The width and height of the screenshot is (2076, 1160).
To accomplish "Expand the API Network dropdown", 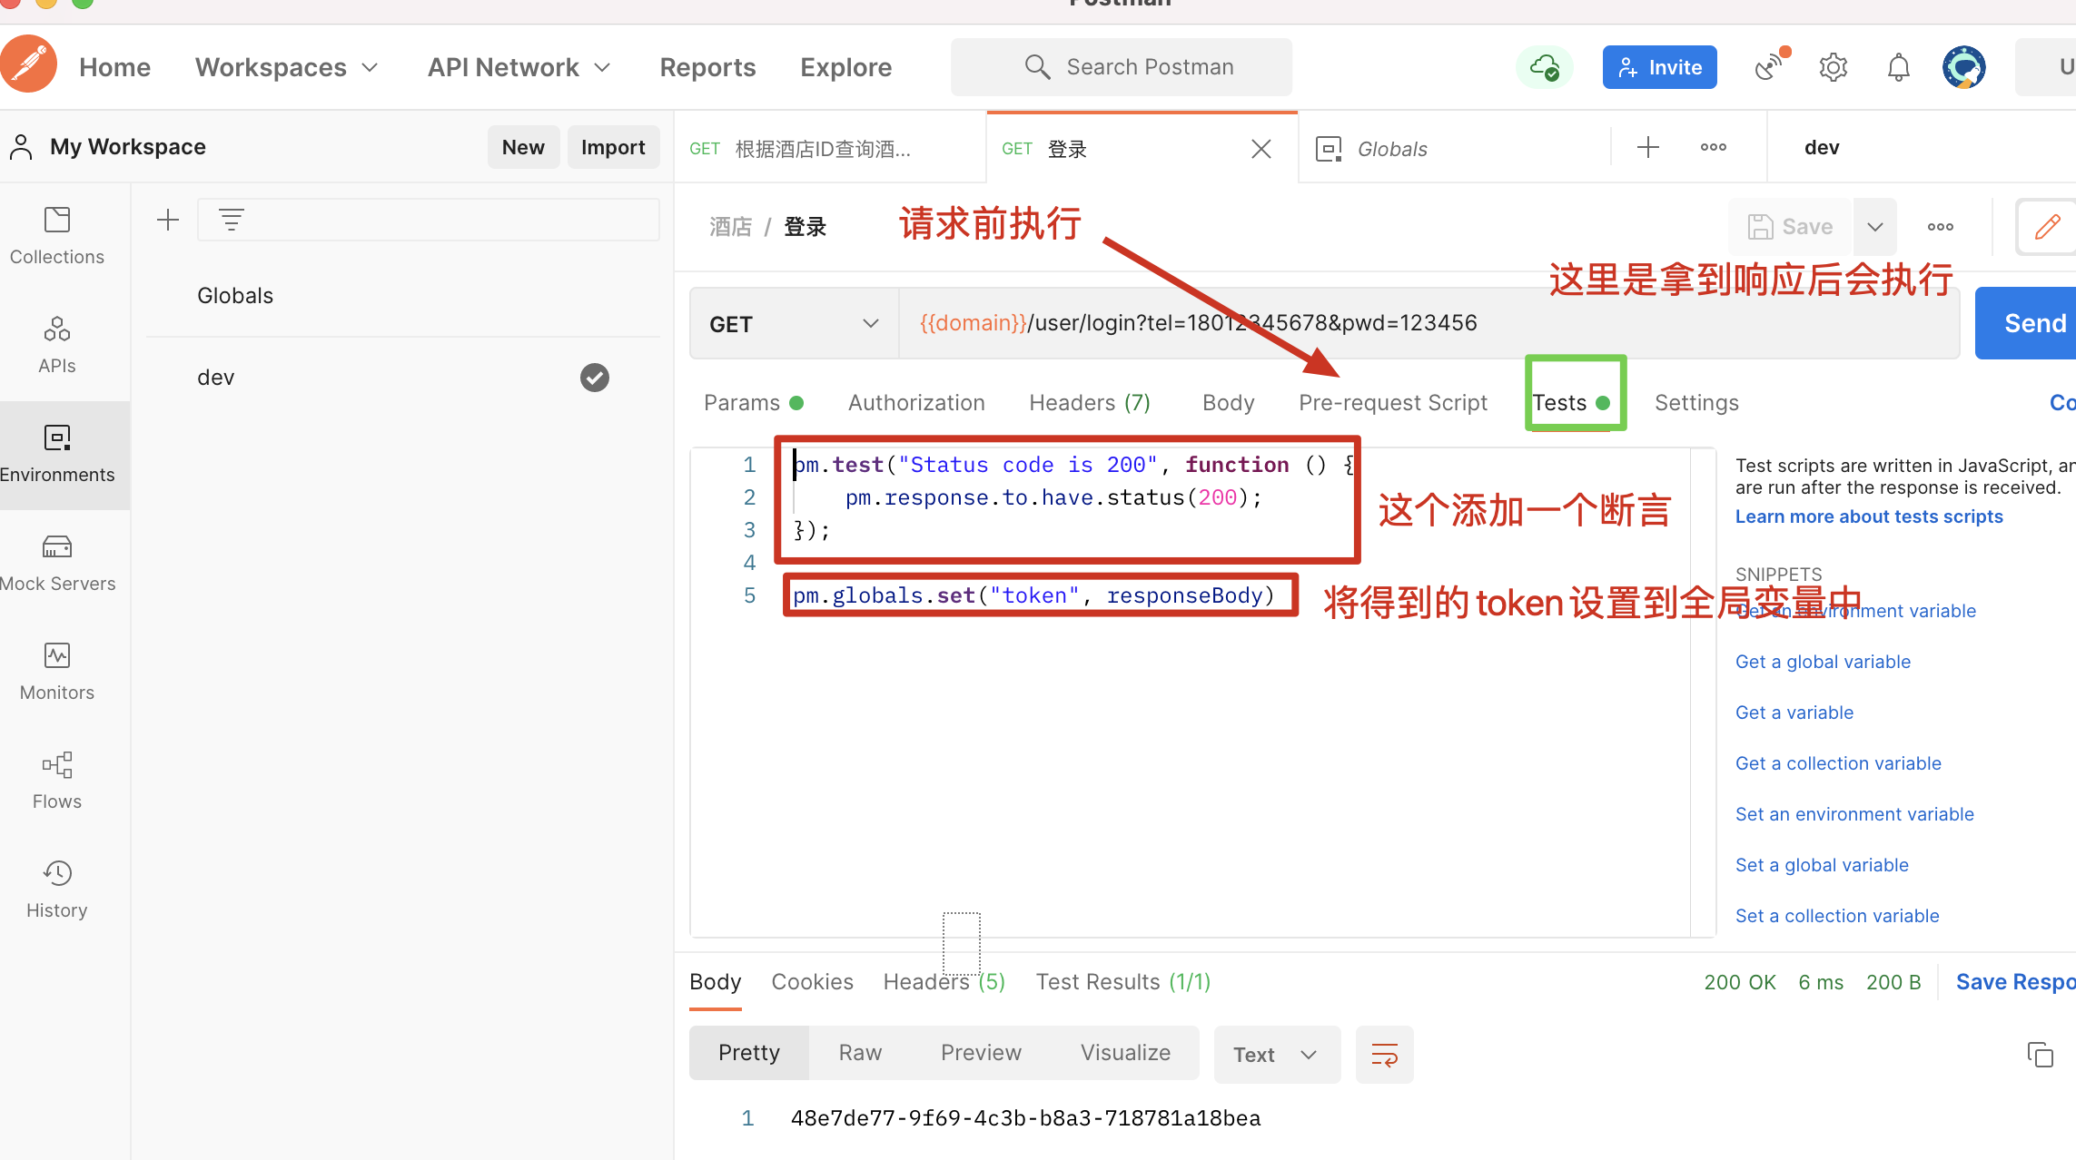I will [x=519, y=67].
